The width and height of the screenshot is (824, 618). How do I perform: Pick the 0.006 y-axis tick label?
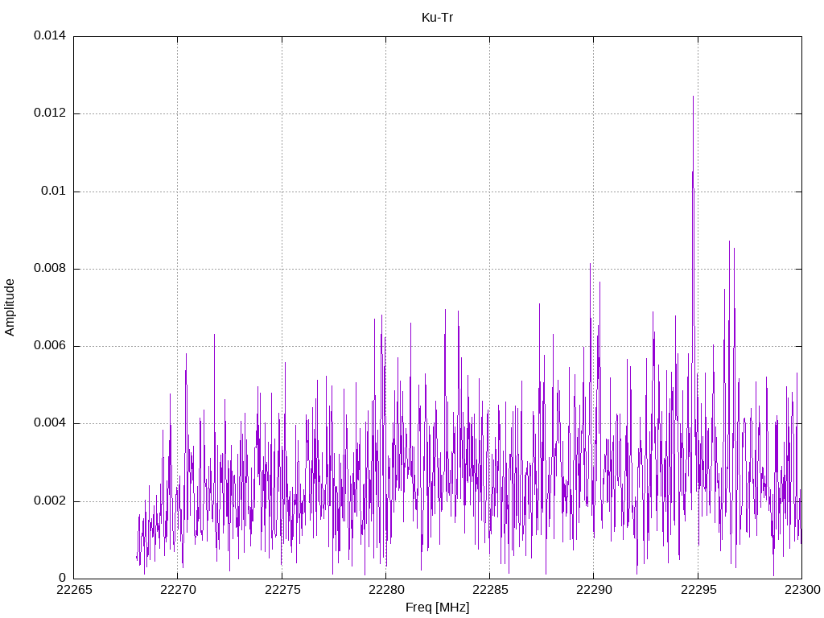(x=49, y=346)
